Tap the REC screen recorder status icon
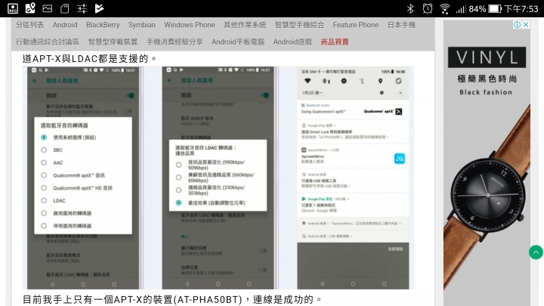 13,8
